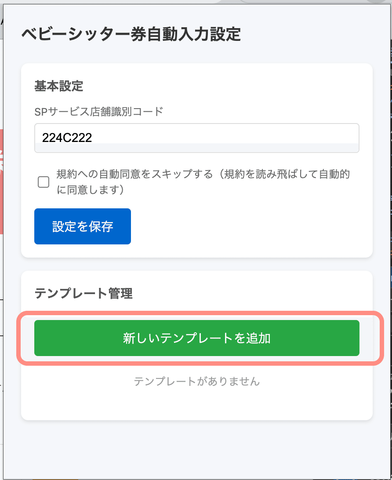Viewport: 392px width, 480px height.
Task: Click the empty space below the template list
Action: (x=196, y=404)
